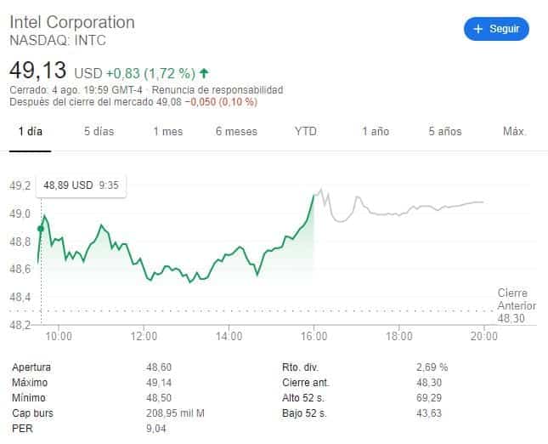Image resolution: width=548 pixels, height=444 pixels.
Task: Open the 5 años tab
Action: (x=445, y=132)
